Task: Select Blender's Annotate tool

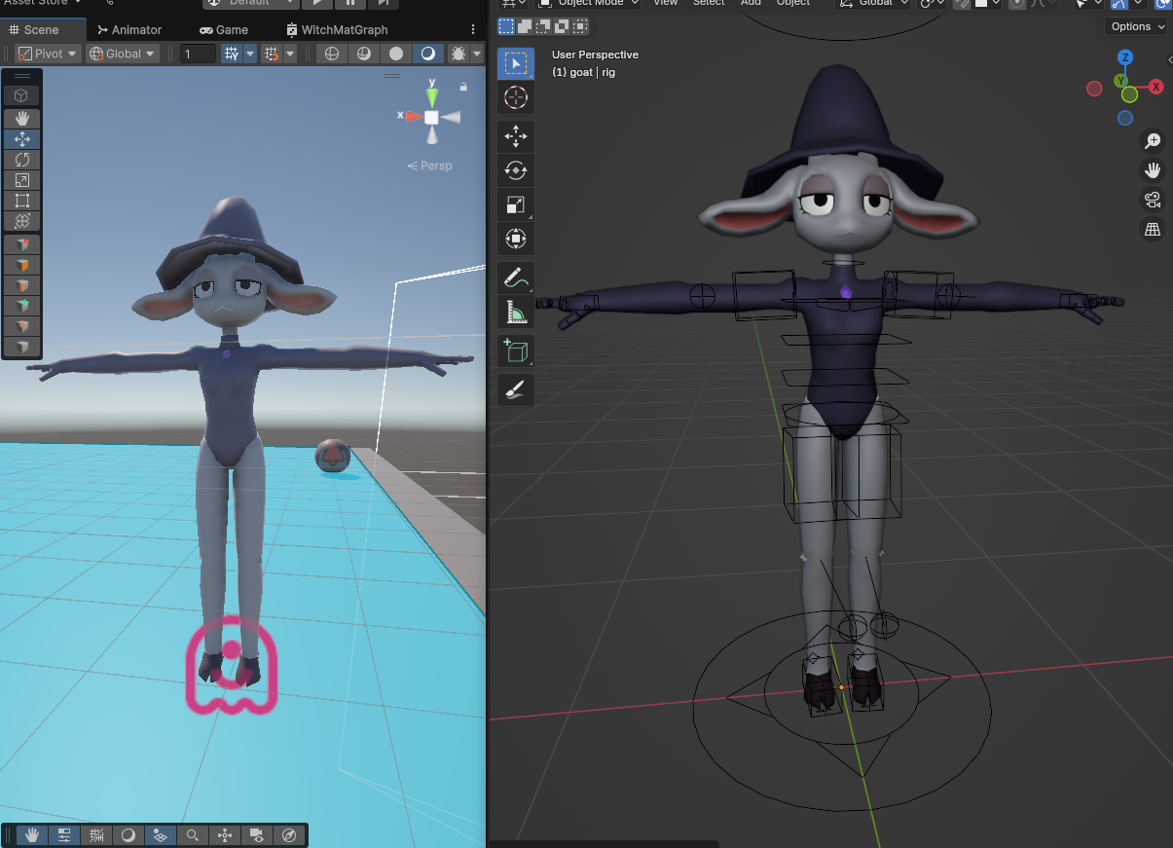Action: (516, 278)
